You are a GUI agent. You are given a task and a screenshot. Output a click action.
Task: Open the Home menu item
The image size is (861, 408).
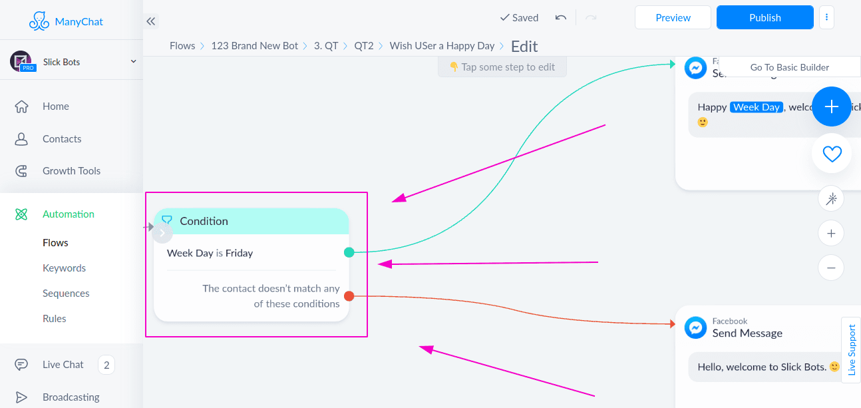(x=56, y=106)
